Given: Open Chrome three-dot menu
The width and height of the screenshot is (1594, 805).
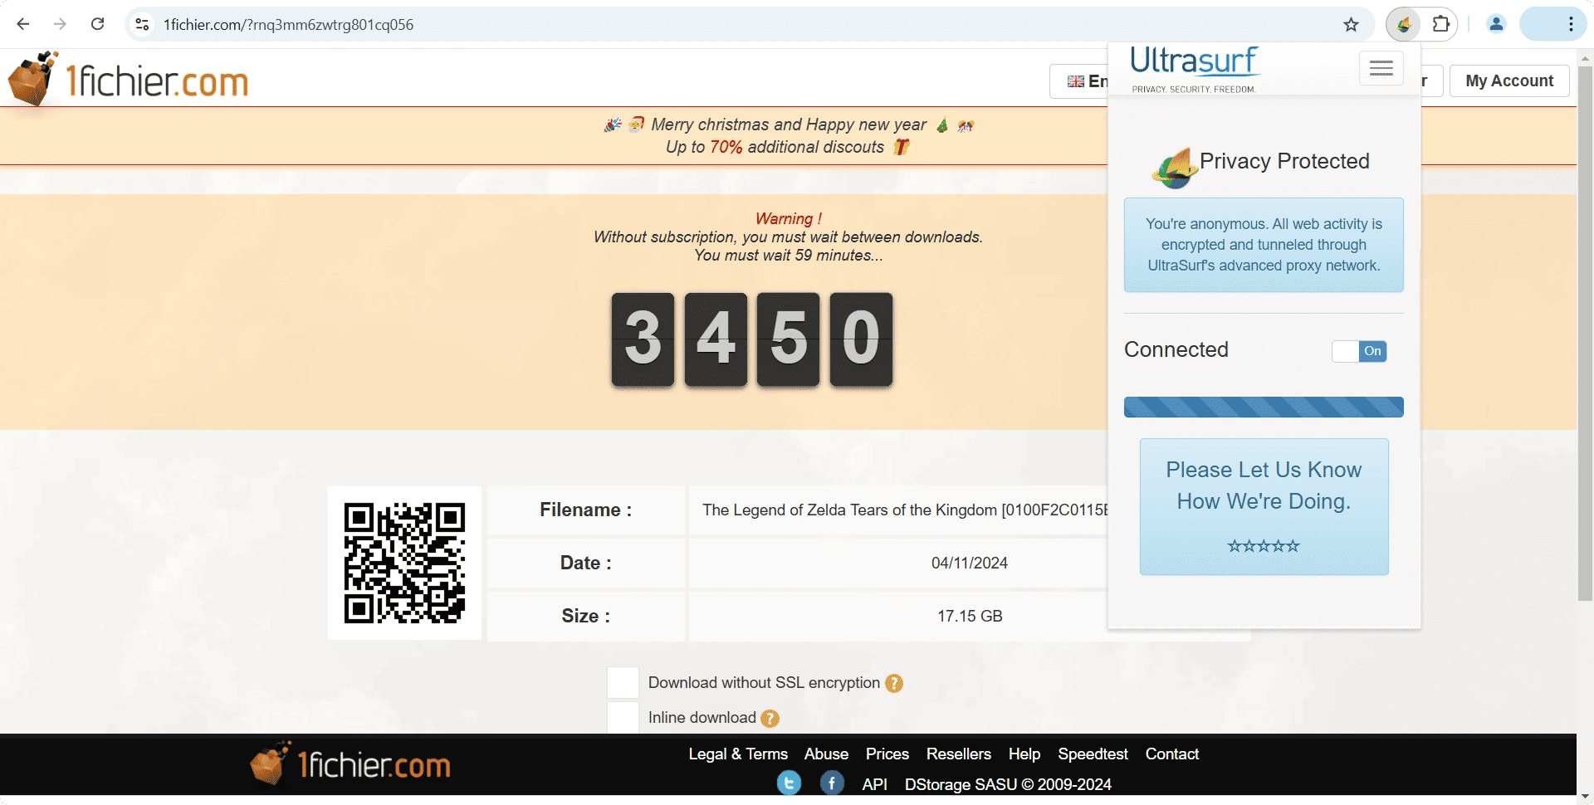Looking at the screenshot, I should click(1571, 24).
